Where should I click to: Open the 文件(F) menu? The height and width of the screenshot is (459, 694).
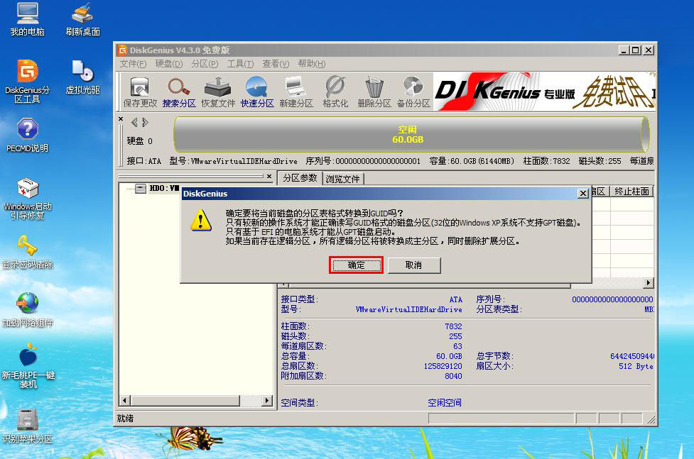click(133, 64)
